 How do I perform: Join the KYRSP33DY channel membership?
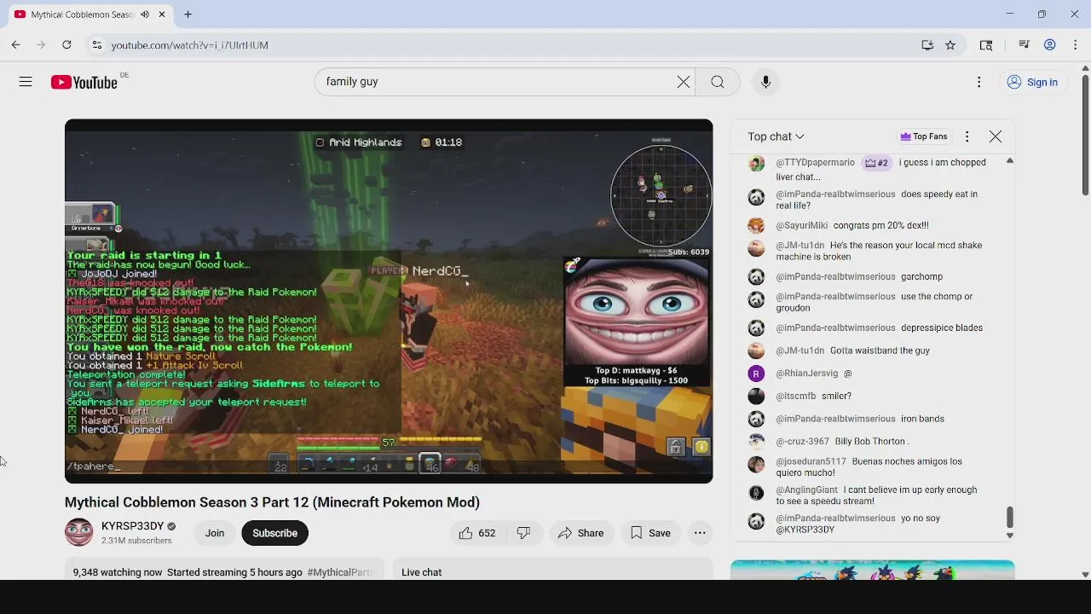pyautogui.click(x=215, y=533)
